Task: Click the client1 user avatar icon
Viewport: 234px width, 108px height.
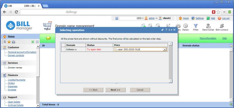Action: (x=160, y=18)
